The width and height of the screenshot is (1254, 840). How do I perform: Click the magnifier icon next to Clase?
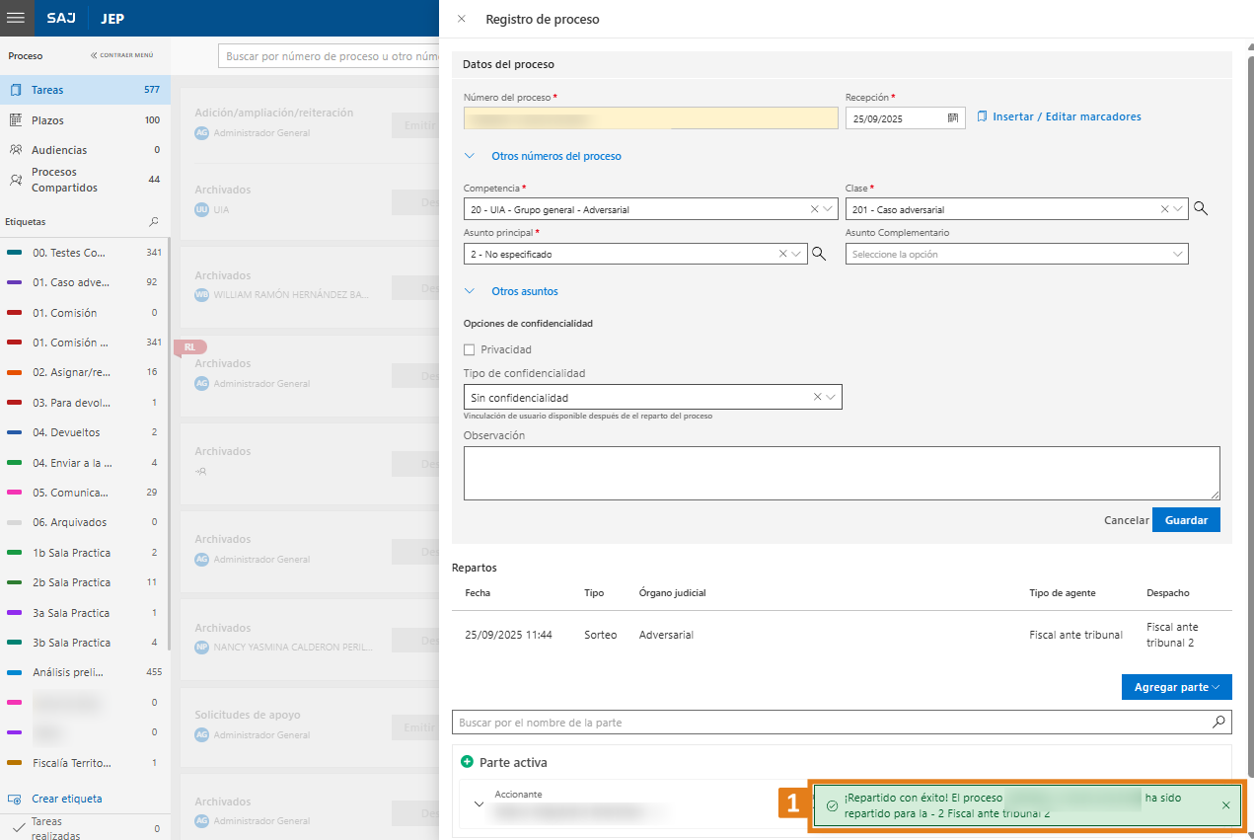coord(1200,208)
